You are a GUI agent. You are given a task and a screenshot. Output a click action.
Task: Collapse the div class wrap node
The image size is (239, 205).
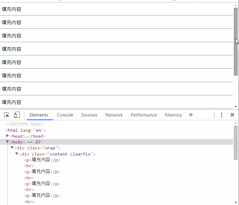[12, 147]
